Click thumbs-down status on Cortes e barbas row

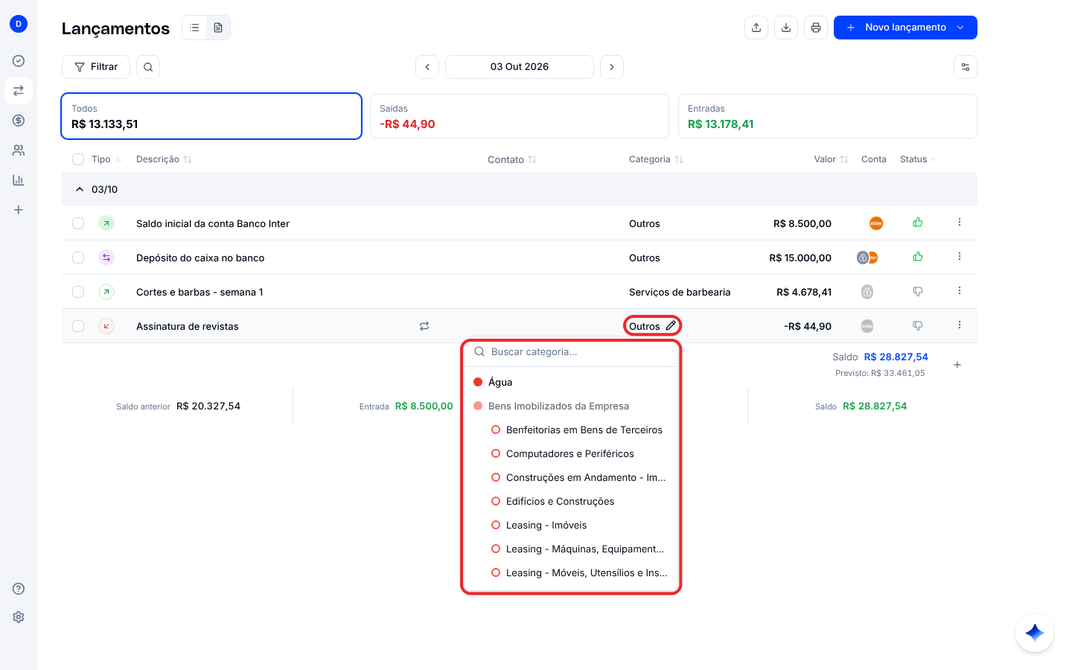[x=918, y=292]
